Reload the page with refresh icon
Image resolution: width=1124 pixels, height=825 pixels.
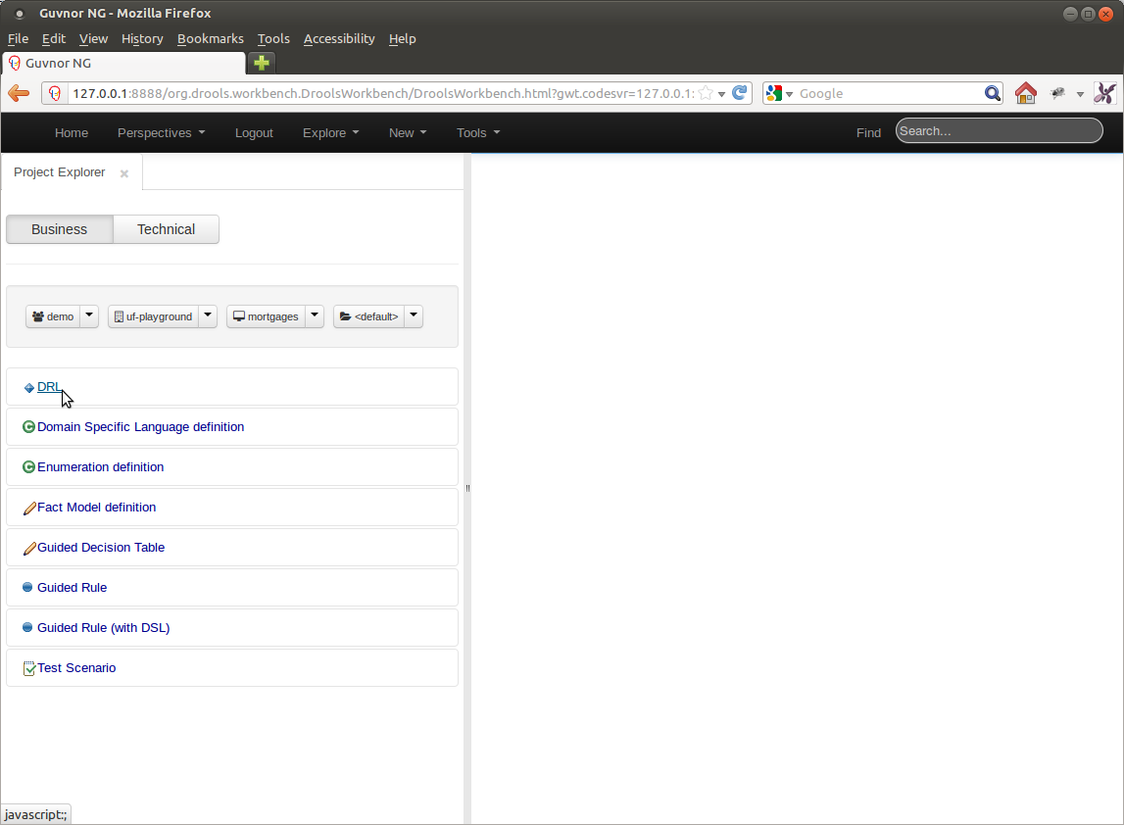point(741,94)
